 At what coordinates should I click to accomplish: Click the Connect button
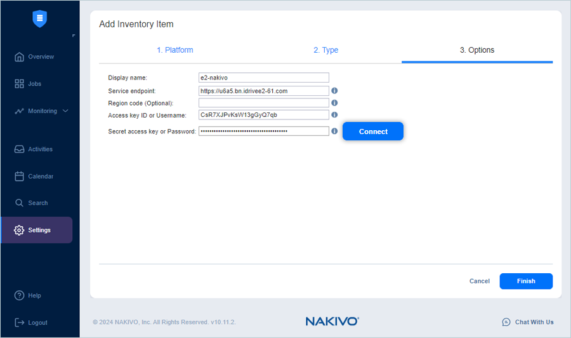click(373, 132)
